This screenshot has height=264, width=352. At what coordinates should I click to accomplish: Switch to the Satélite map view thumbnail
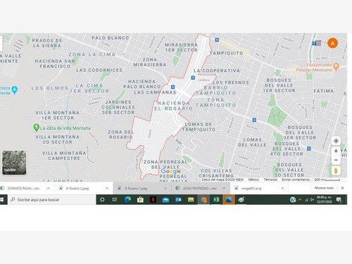point(14,163)
